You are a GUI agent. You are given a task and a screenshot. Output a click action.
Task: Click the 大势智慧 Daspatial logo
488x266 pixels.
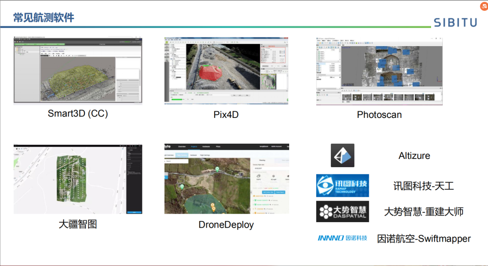(x=343, y=211)
